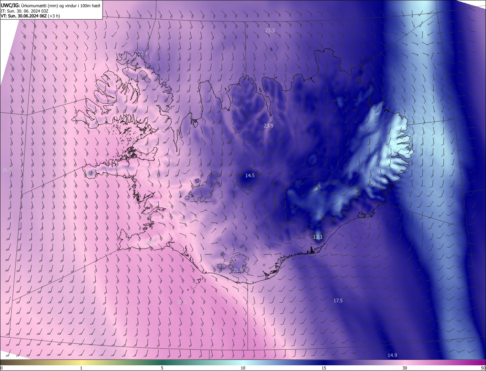Click the color scale tick label 30
This screenshot has width=486, height=371.
405,368
